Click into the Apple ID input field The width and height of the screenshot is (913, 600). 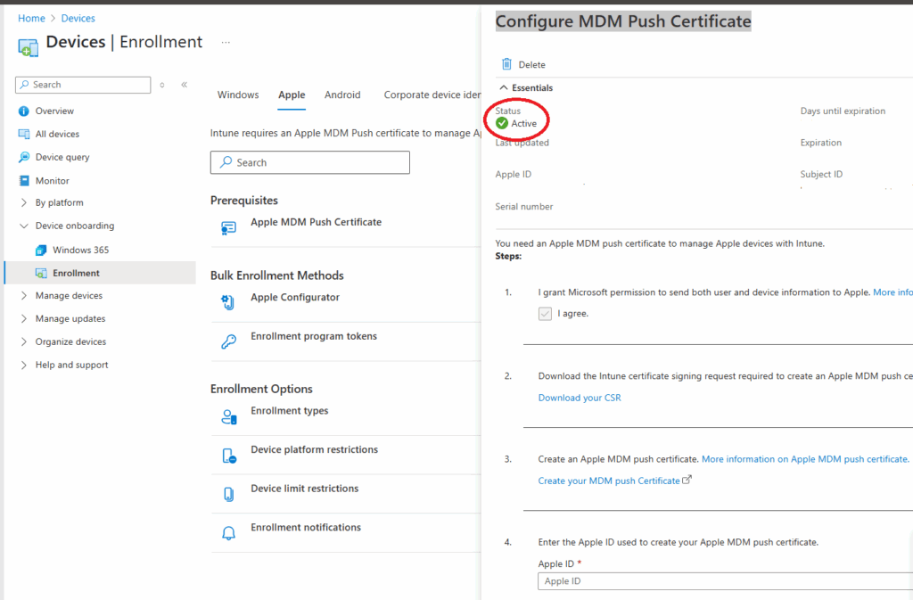point(726,580)
